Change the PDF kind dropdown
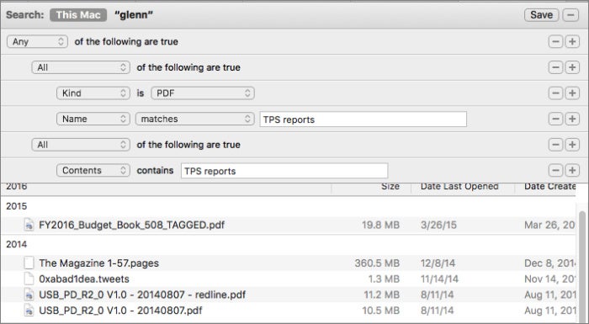589x324 pixels. point(203,93)
